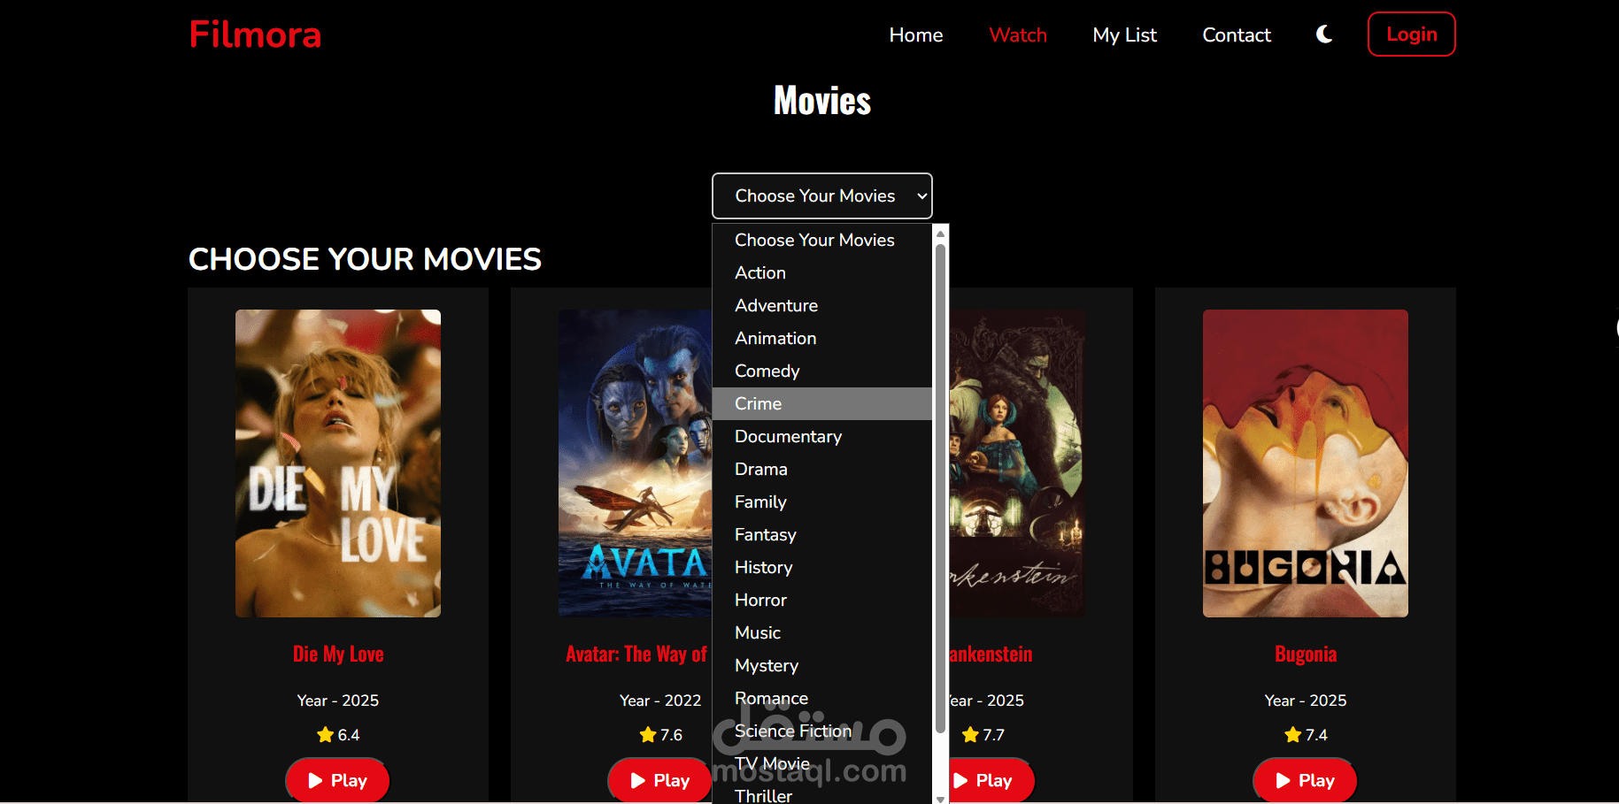Open Avatar The Way of Water poster
1619x804 pixels.
[636, 463]
